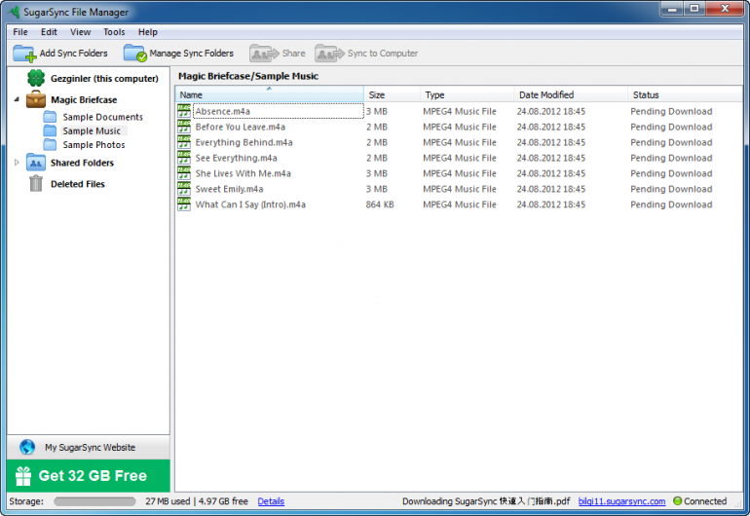Click the Shared Folders icon
This screenshot has width=750, height=516.
[x=36, y=163]
